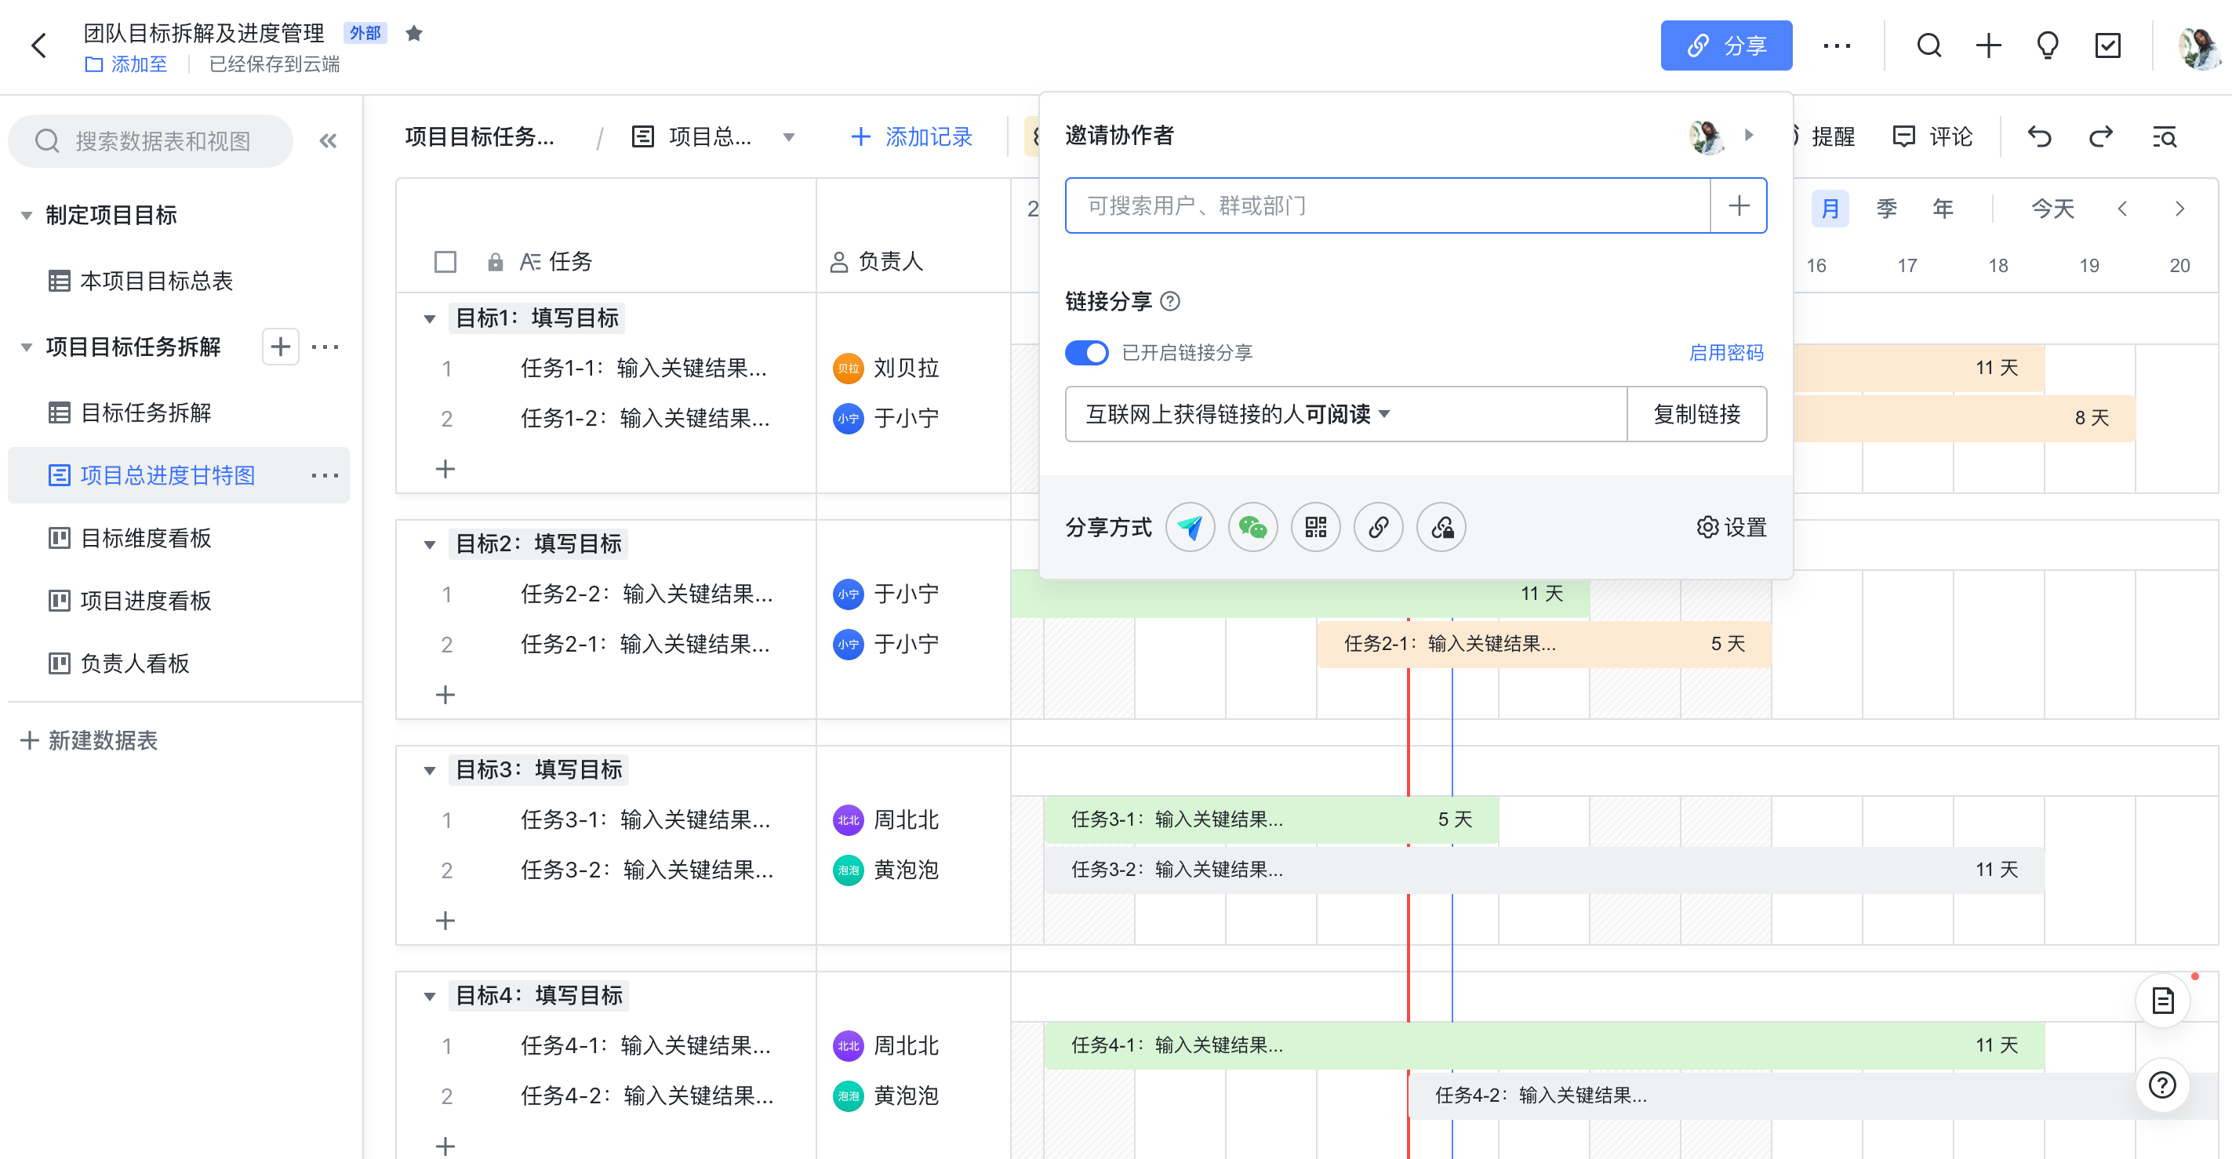Switch timeline scale to 季
Screen dimensions: 2232x1159
pyautogui.click(x=1886, y=209)
